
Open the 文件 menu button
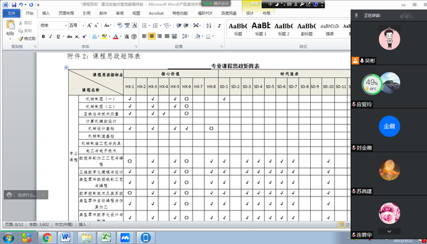point(11,13)
